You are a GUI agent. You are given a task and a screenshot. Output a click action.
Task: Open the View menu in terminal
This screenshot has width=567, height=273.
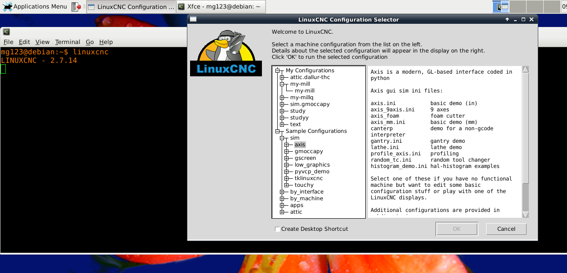coord(42,42)
